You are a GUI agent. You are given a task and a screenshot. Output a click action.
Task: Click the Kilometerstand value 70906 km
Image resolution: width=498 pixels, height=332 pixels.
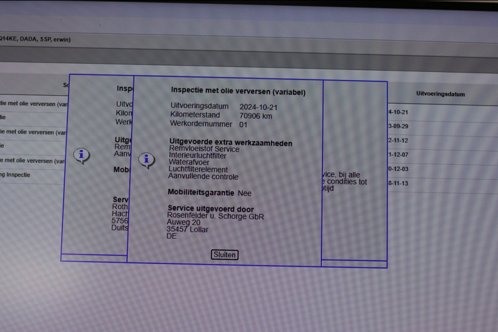(256, 116)
